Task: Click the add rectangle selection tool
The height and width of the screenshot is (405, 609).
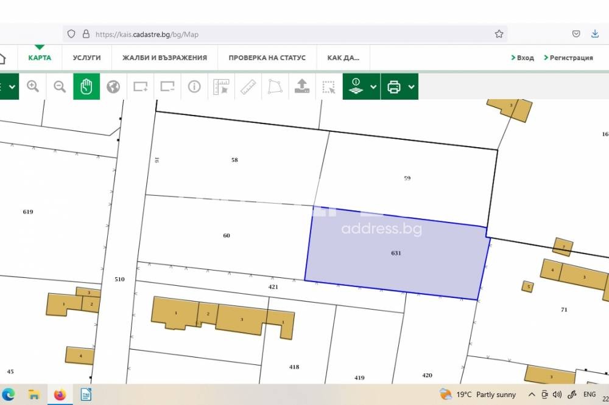Action: pyautogui.click(x=141, y=86)
